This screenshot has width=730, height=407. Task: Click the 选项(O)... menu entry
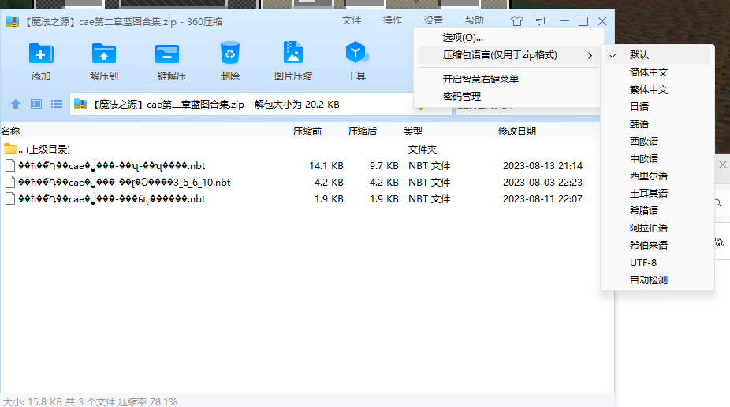[x=463, y=37]
